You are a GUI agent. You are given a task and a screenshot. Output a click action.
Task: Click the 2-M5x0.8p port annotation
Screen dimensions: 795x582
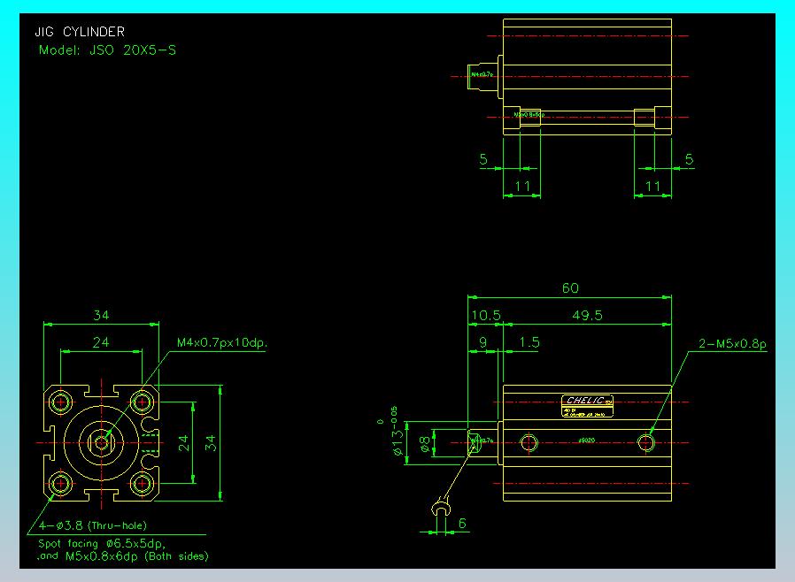coord(730,343)
